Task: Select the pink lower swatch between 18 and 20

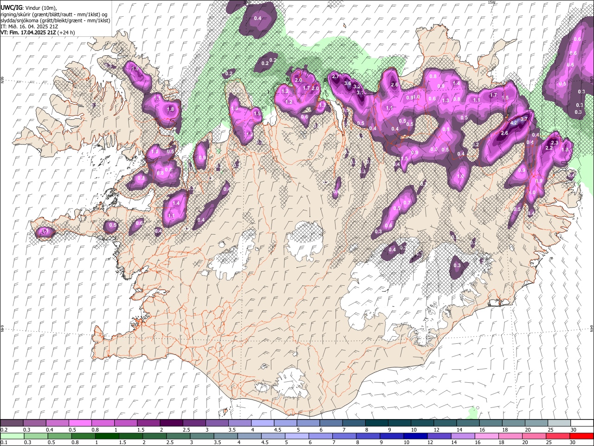Action: pyautogui.click(x=510, y=436)
